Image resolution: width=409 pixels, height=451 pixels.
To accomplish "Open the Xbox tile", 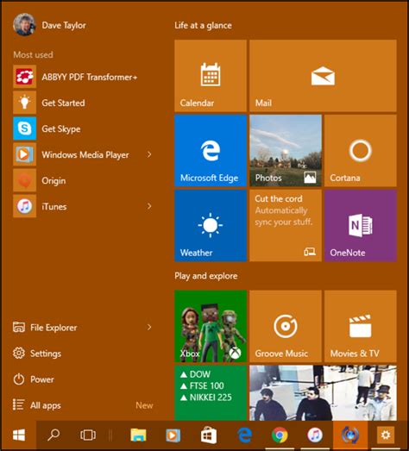I will point(211,326).
